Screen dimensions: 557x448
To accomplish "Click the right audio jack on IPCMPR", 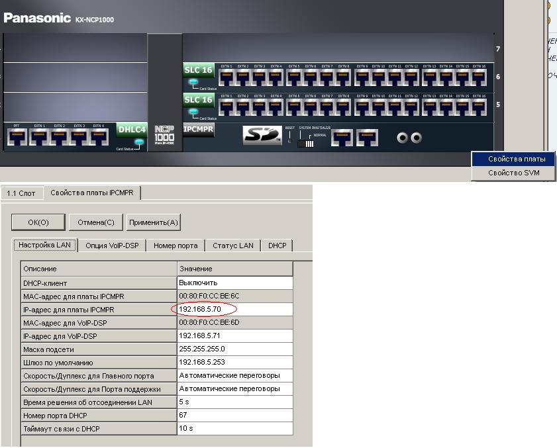I will click(x=417, y=138).
